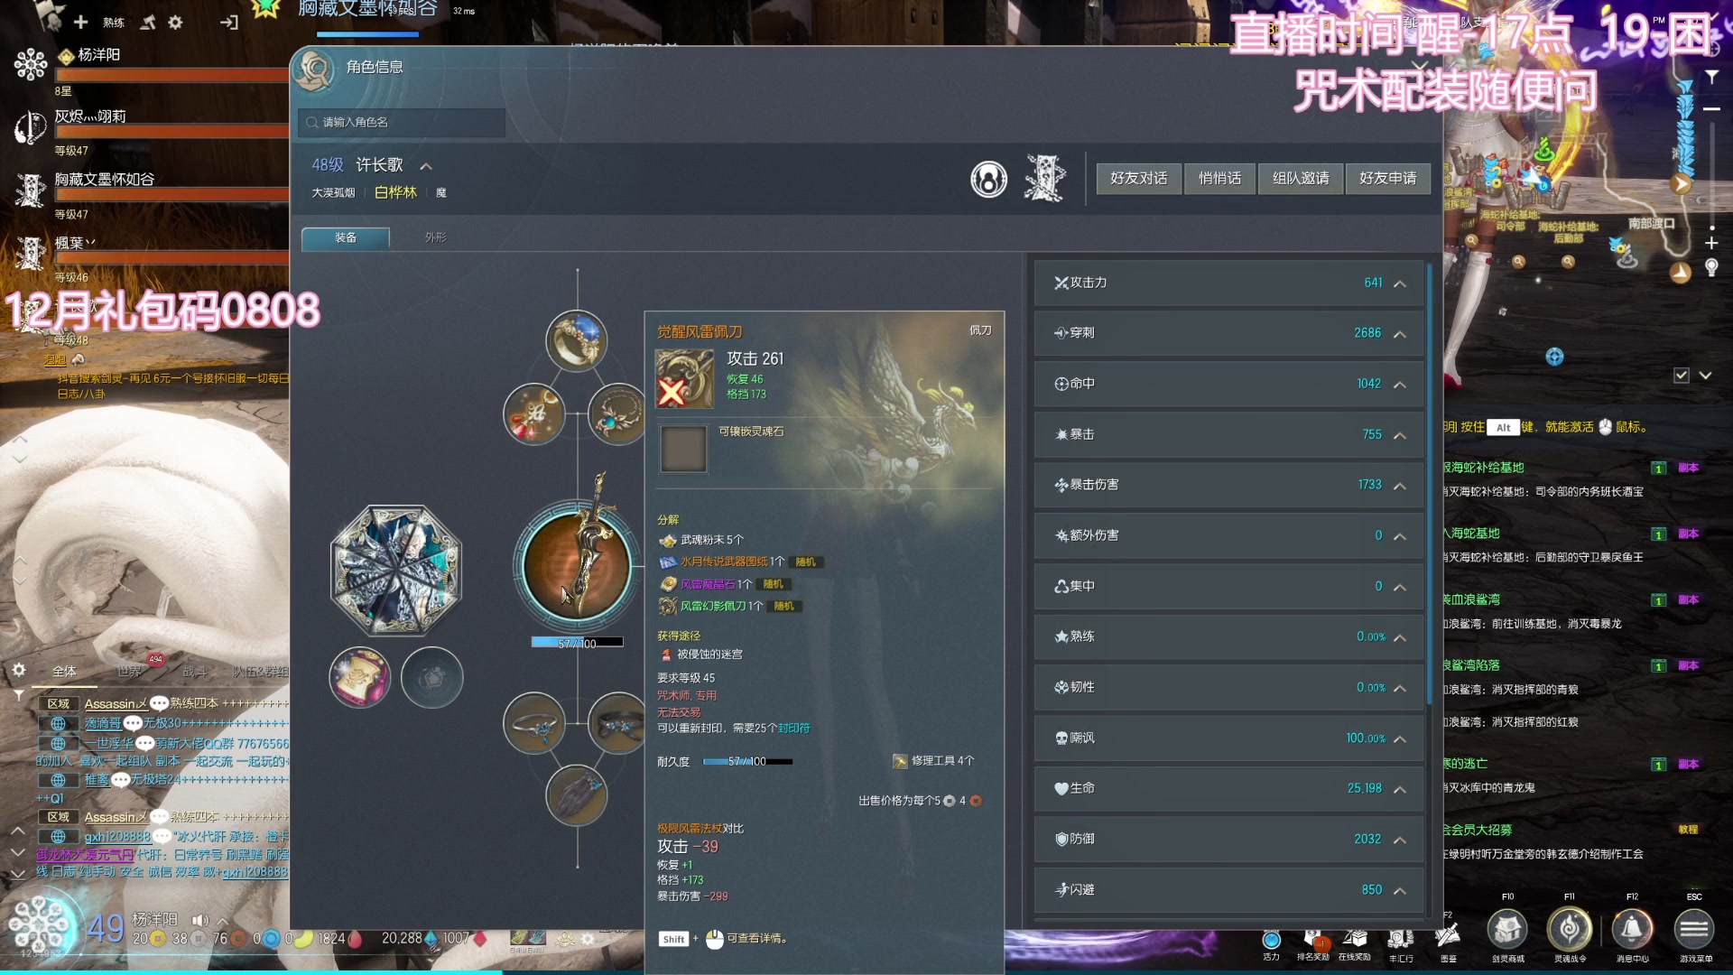This screenshot has height=975, width=1733.
Task: Click the gear icon in top-left party bar
Action: tap(175, 23)
